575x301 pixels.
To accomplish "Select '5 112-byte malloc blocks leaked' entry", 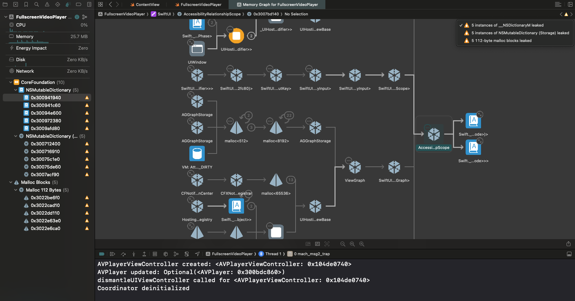I will click(x=501, y=41).
